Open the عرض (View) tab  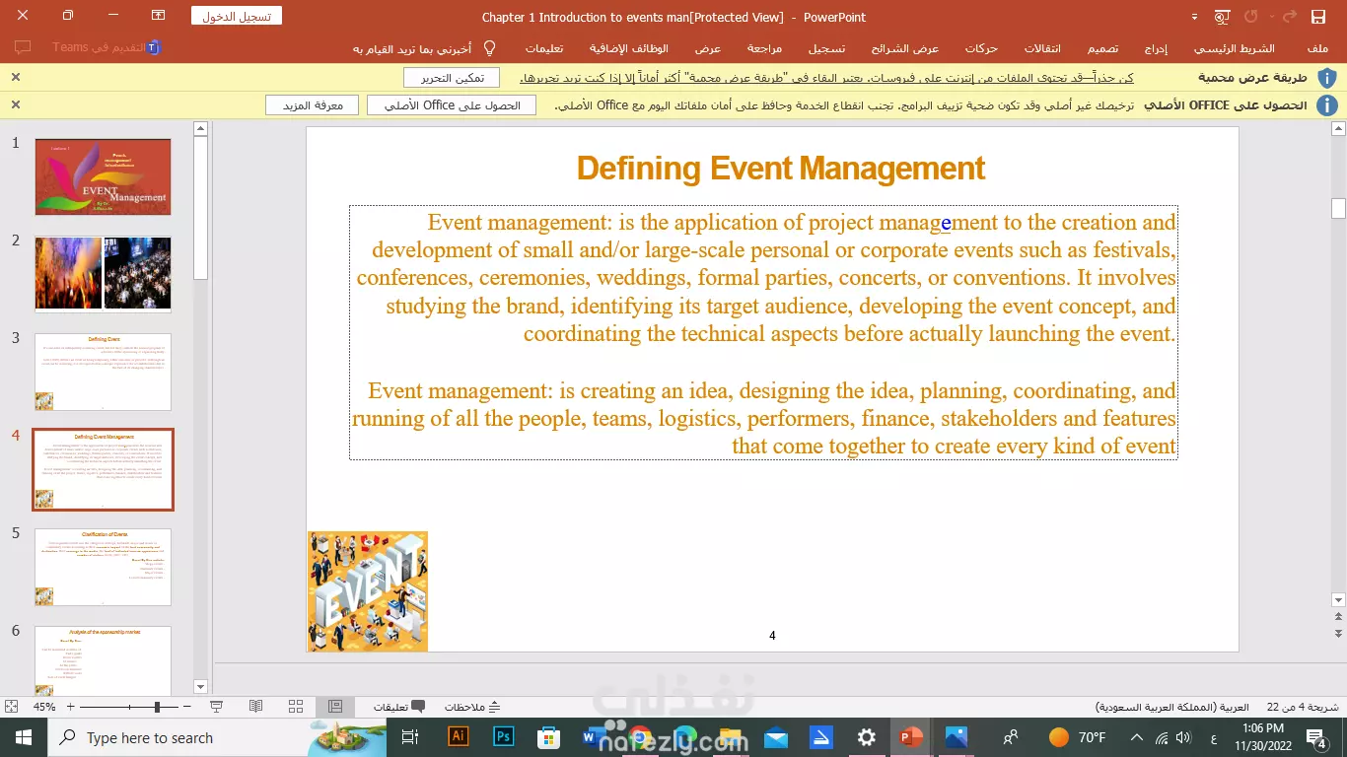pos(708,48)
